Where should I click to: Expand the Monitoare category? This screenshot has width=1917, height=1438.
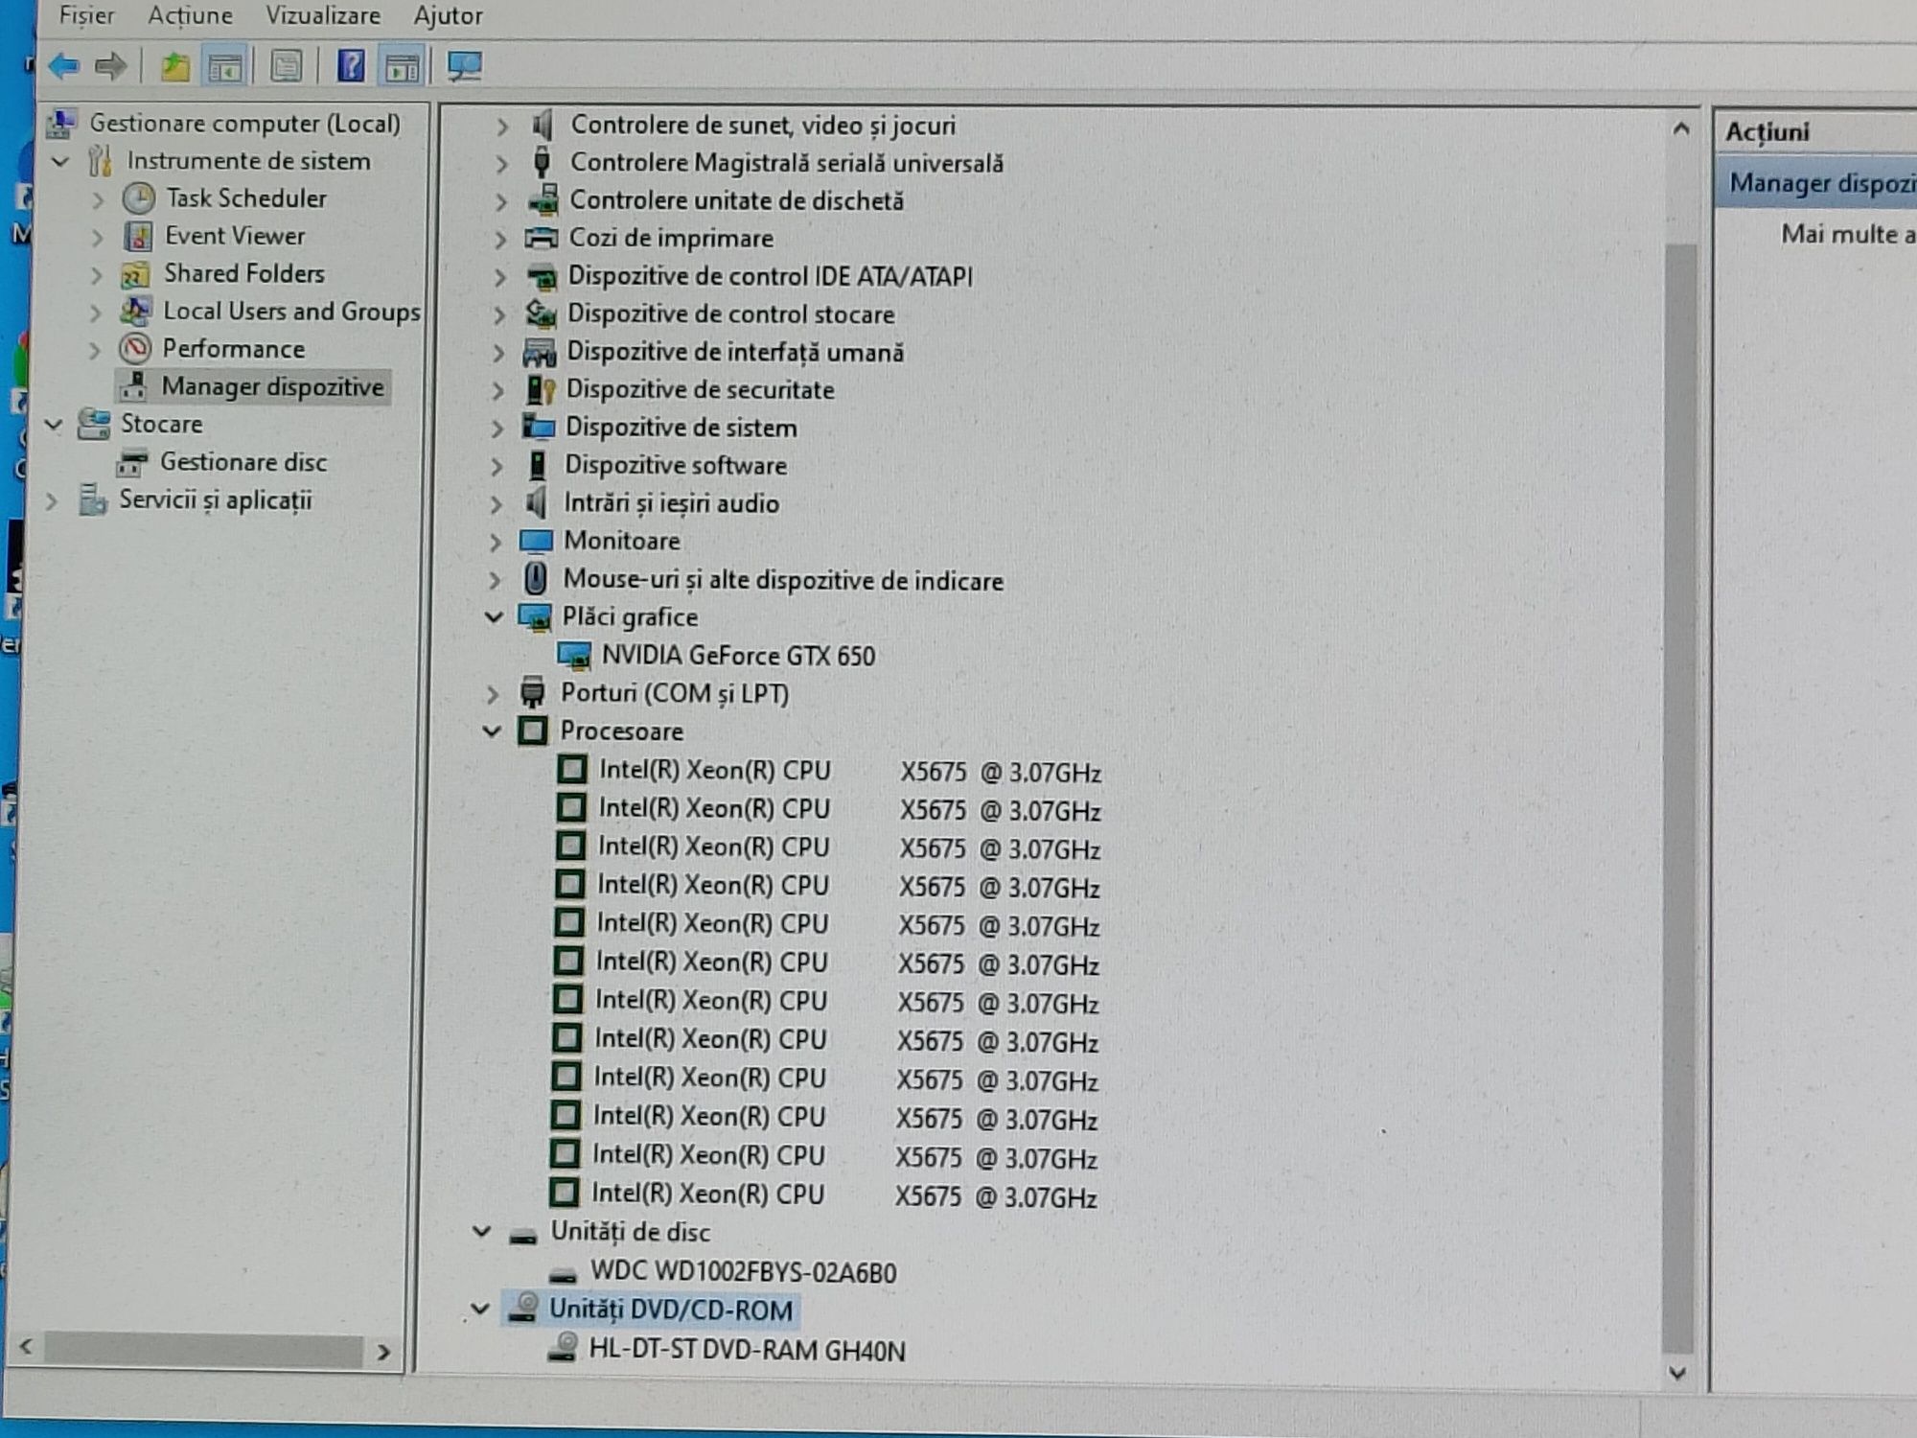[x=495, y=543]
